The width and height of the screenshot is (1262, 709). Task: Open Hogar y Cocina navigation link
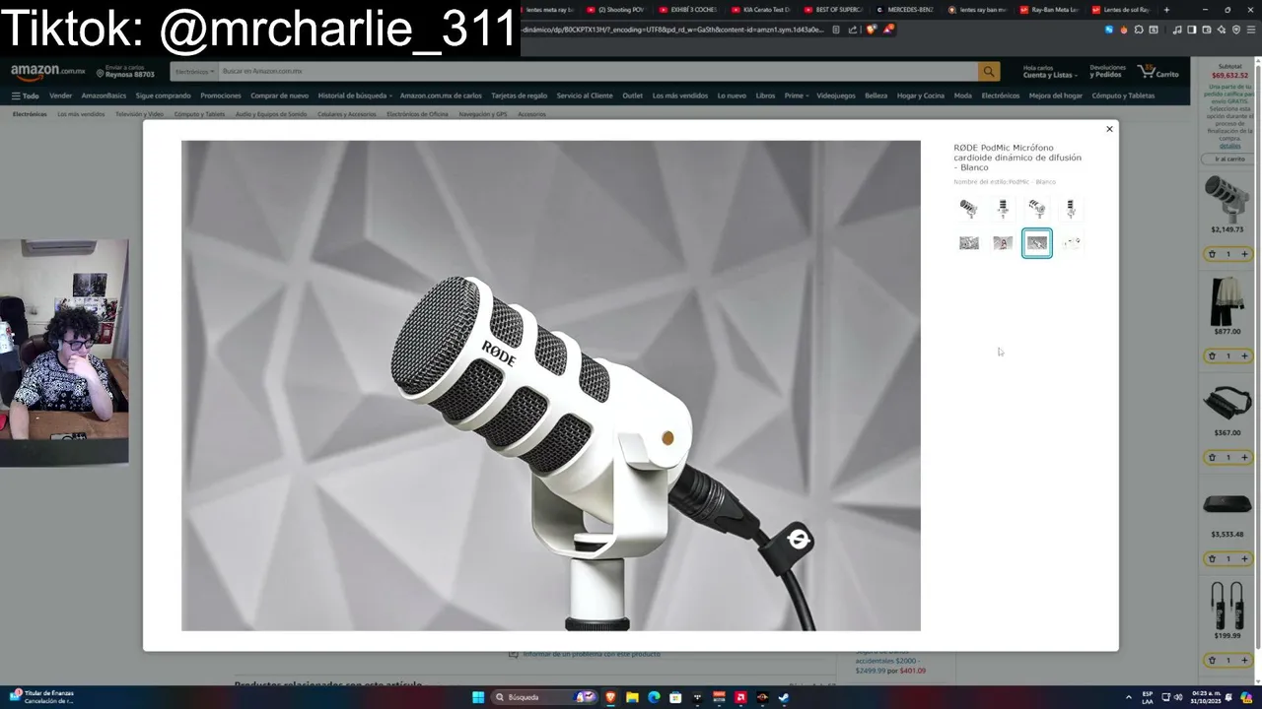921,96
